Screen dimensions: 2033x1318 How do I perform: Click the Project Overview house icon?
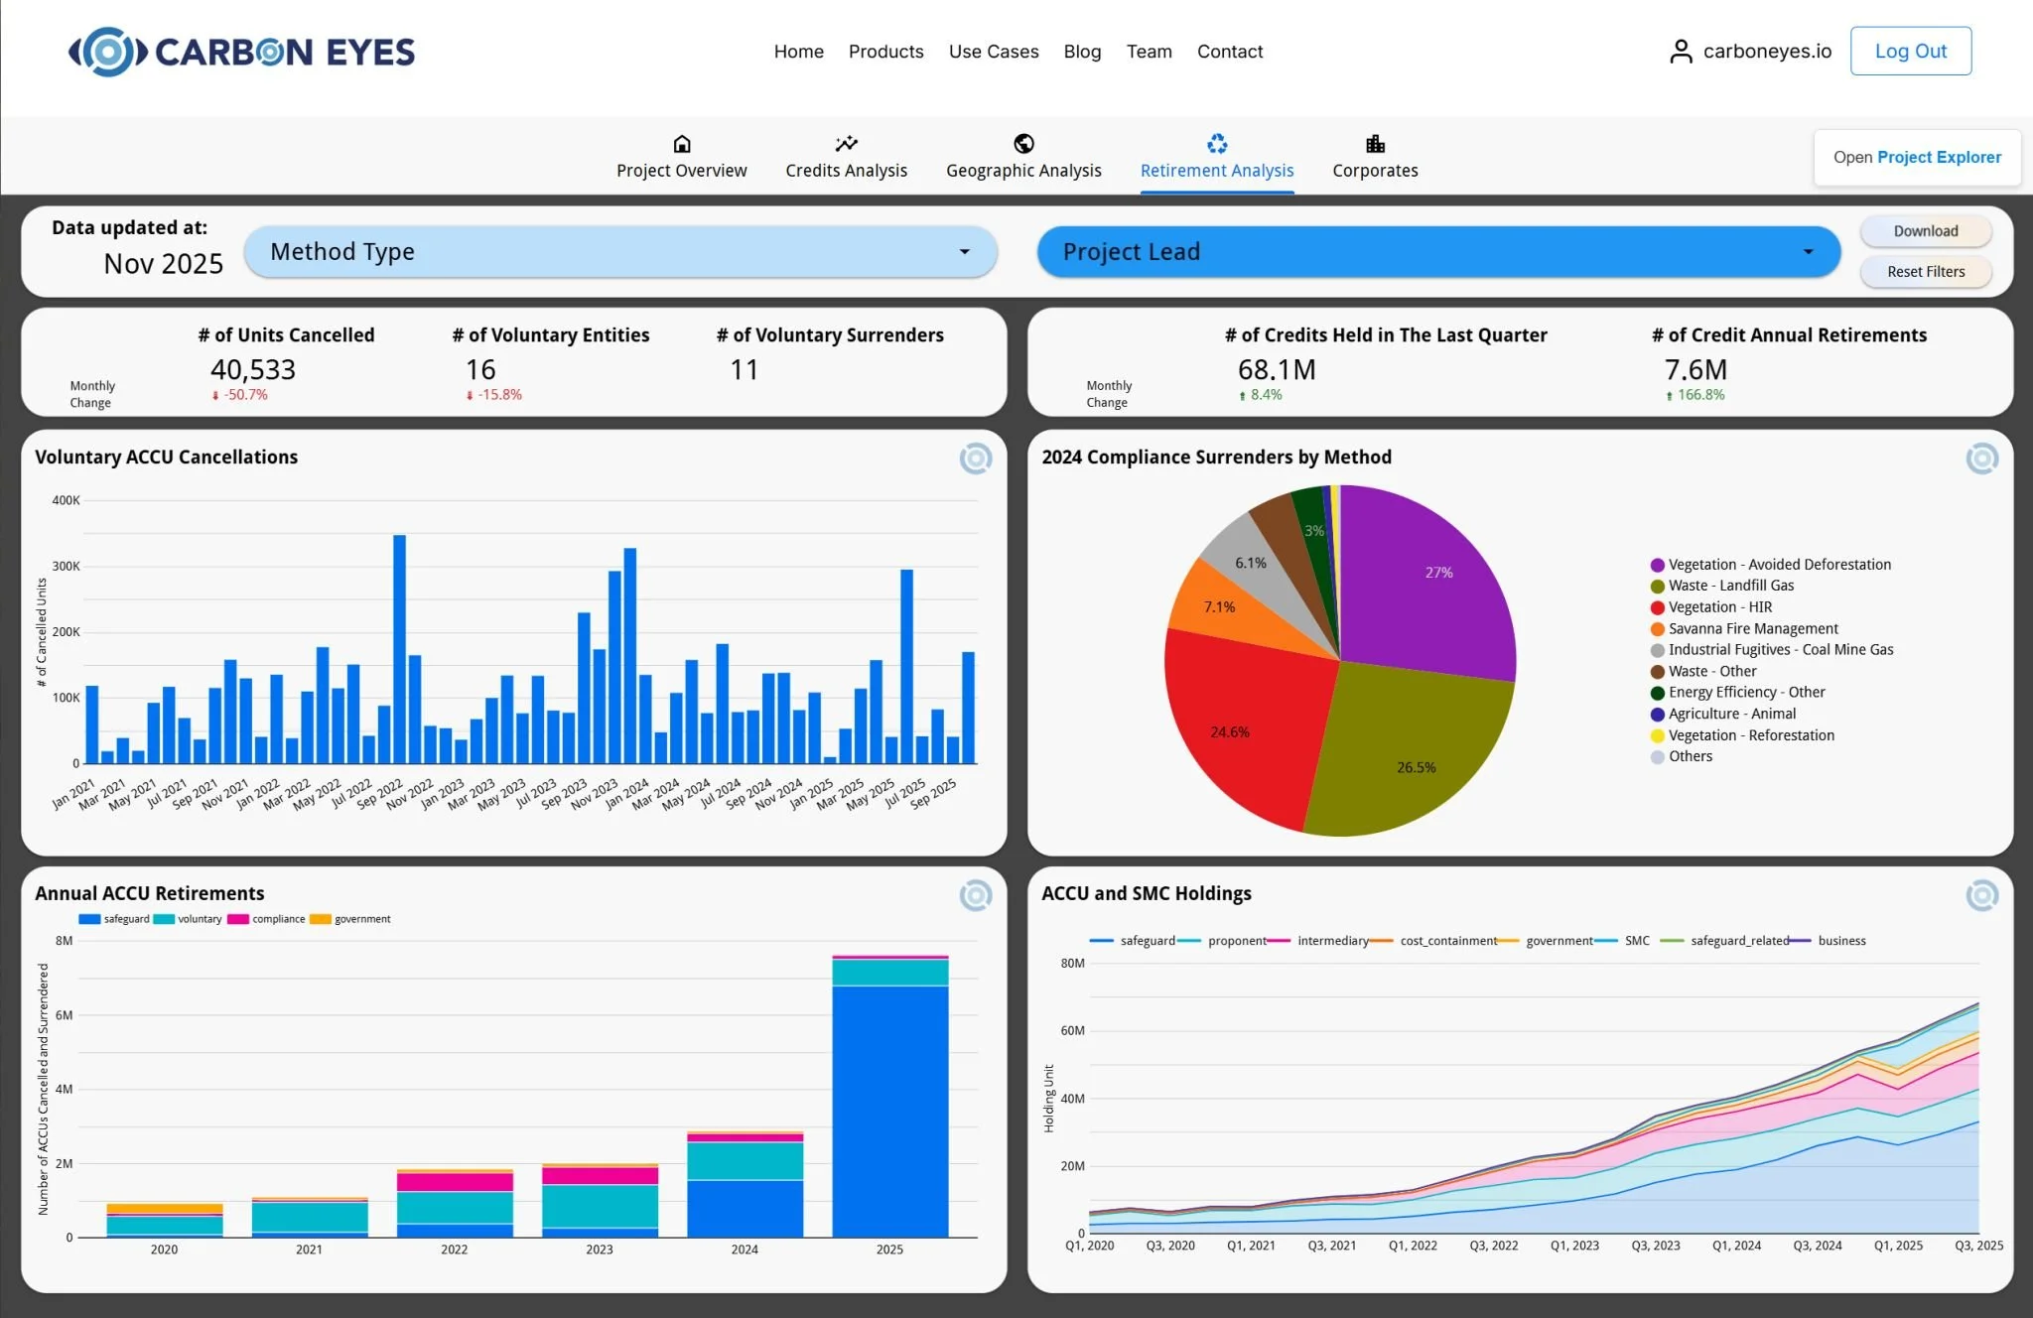point(681,144)
